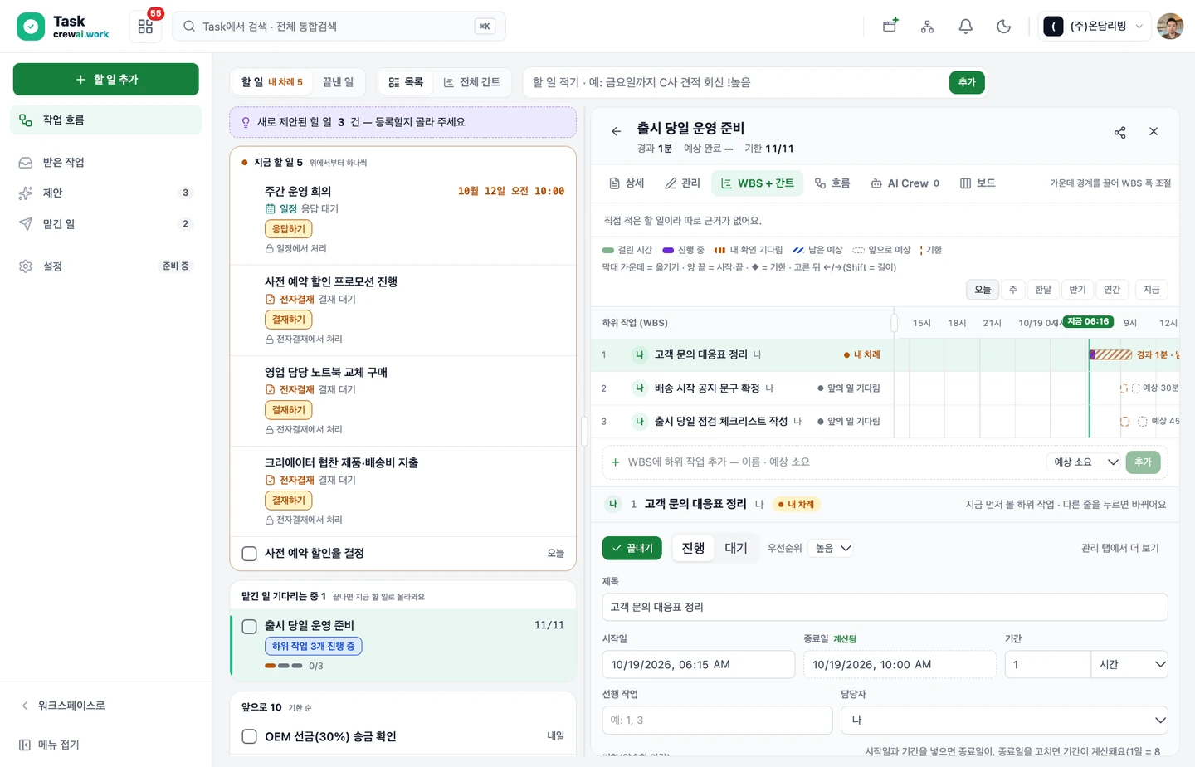Open the notifications bell
1195x767 pixels.
coord(966,27)
